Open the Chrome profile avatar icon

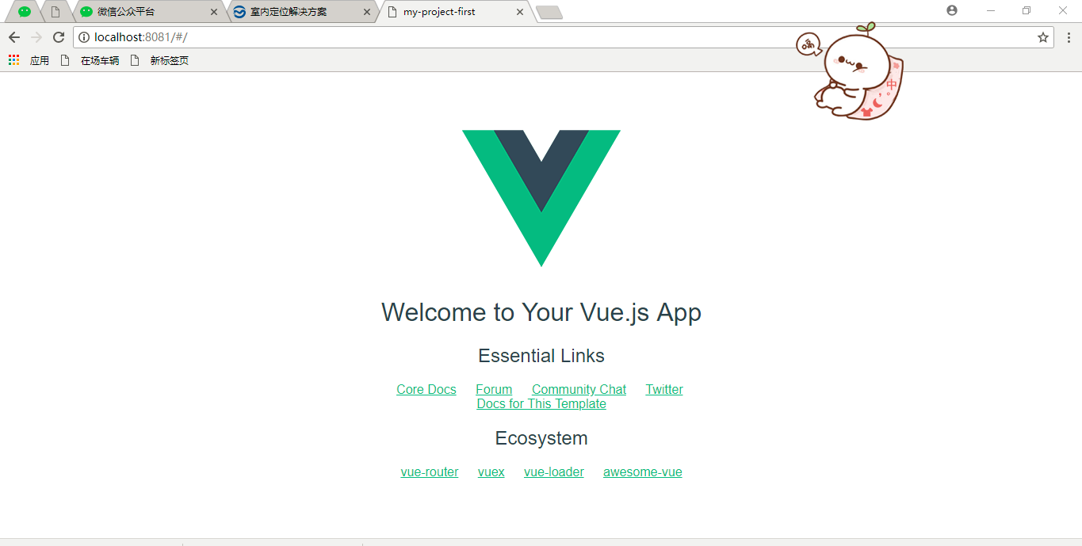click(x=952, y=10)
